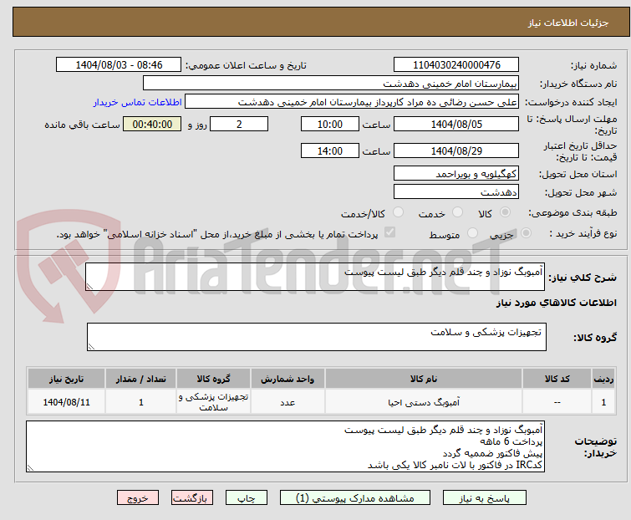Toggle the اسناد خزانه اسلامی payment checkbox
The image size is (631, 520).
[389, 232]
